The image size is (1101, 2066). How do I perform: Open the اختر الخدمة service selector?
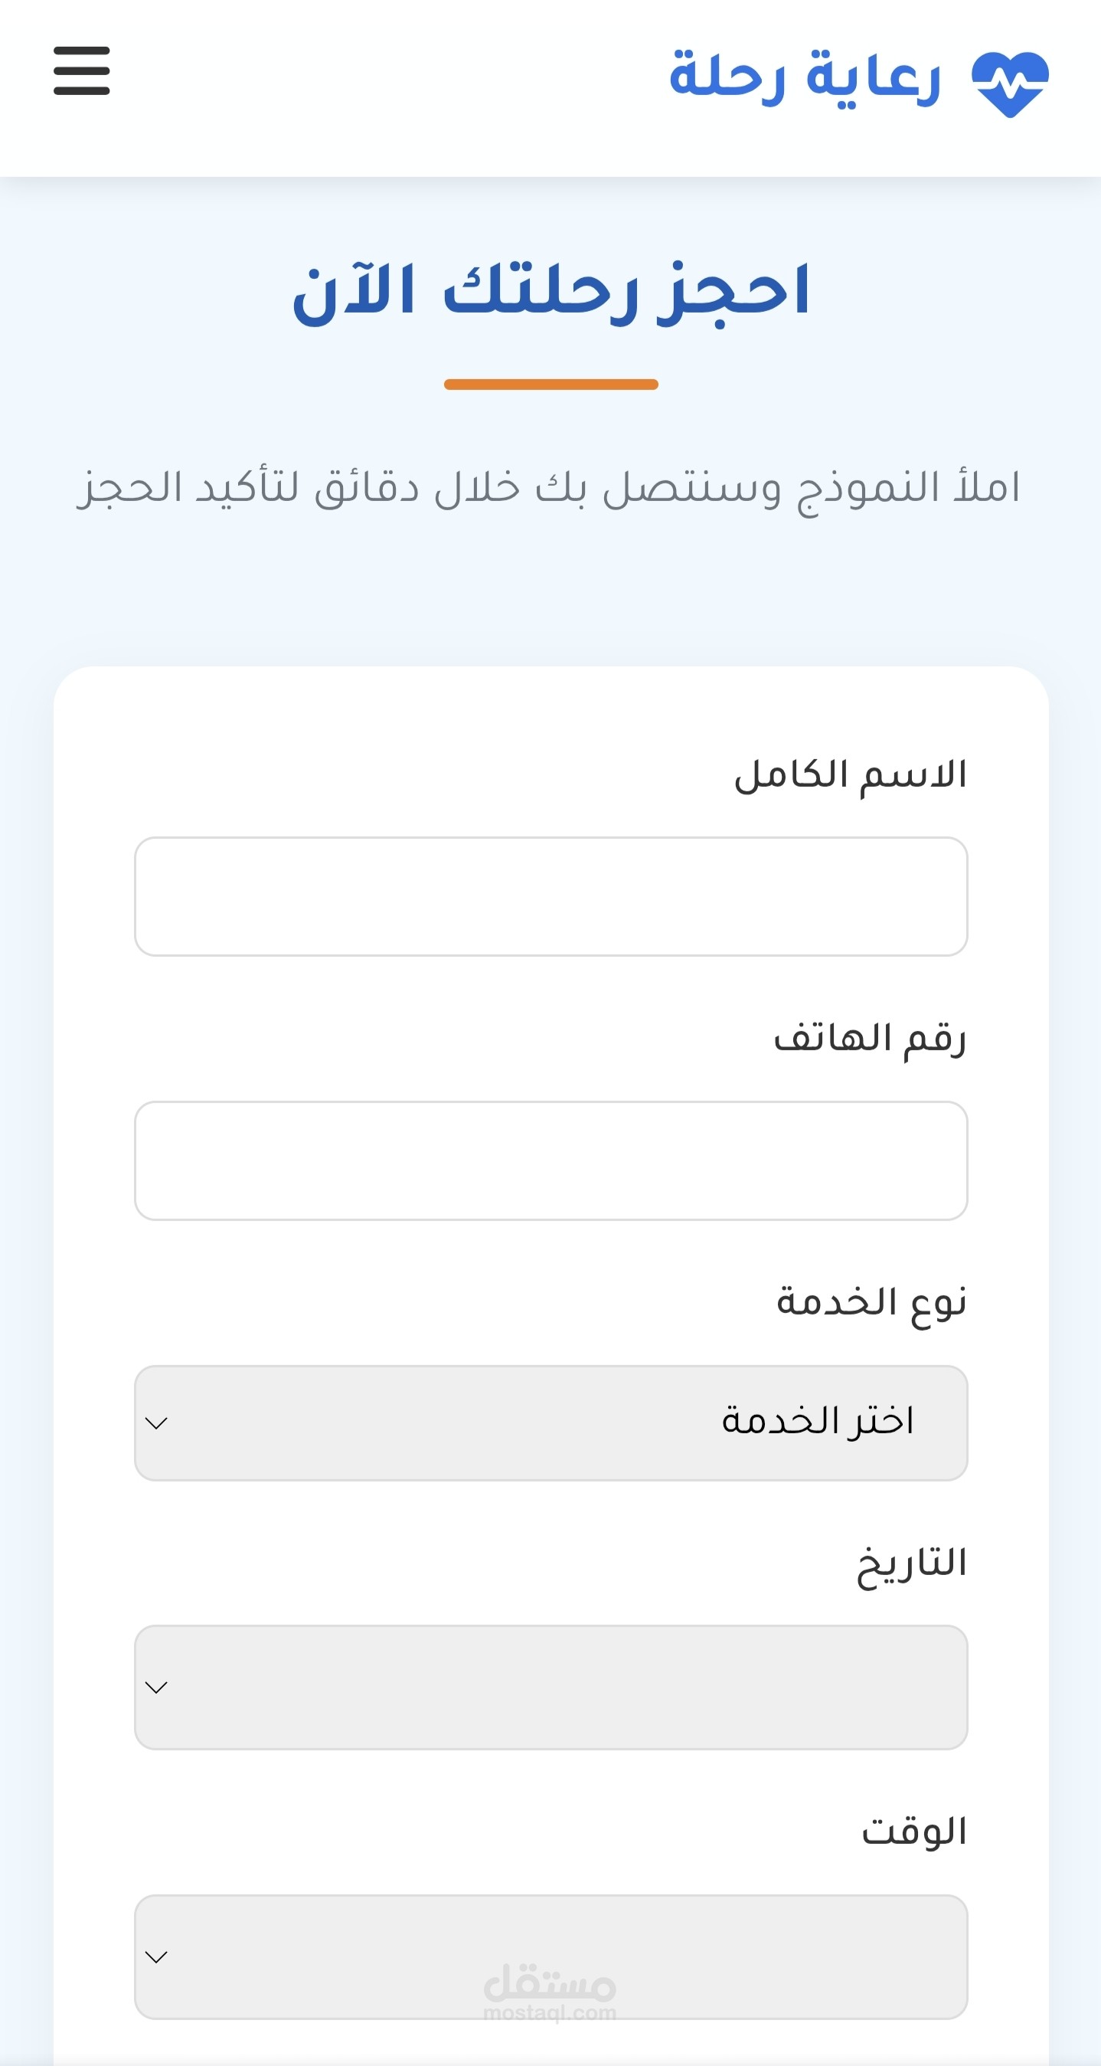[x=551, y=1423]
